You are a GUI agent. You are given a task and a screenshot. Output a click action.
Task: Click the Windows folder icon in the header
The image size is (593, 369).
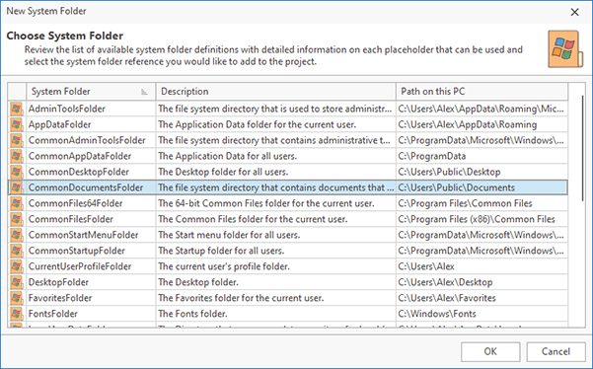[x=565, y=49]
